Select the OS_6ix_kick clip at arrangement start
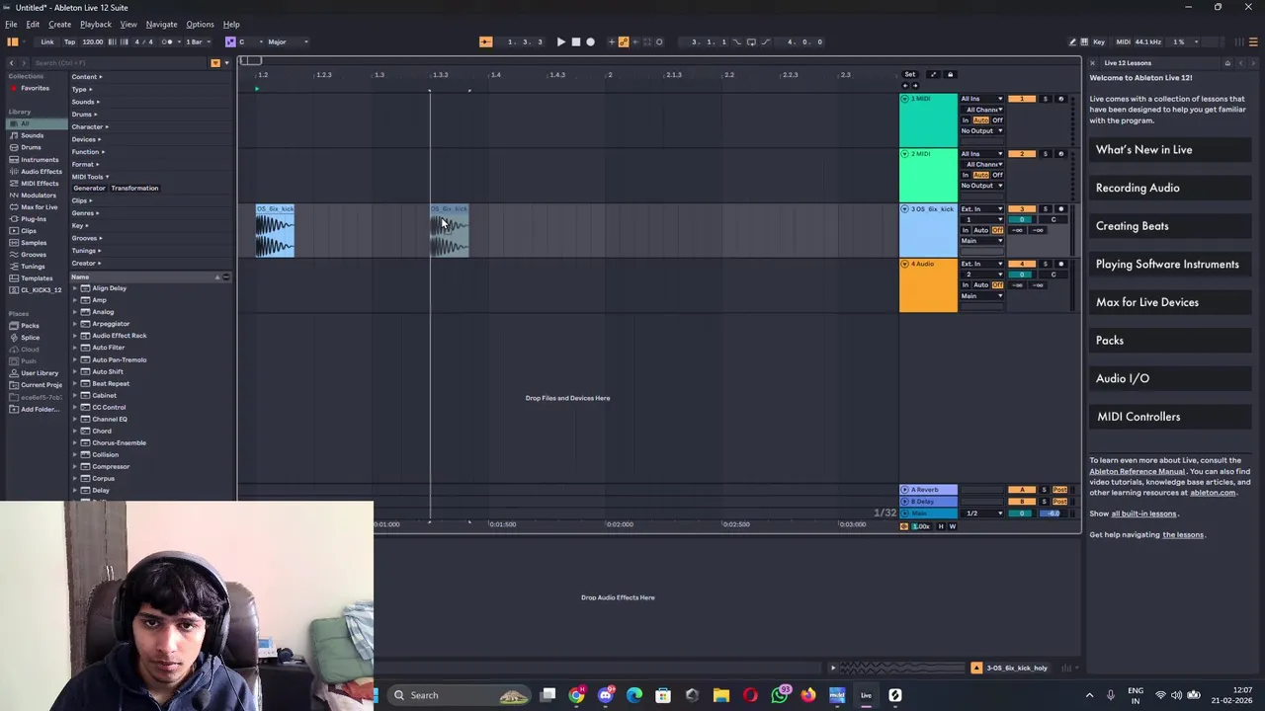 pyautogui.click(x=275, y=231)
